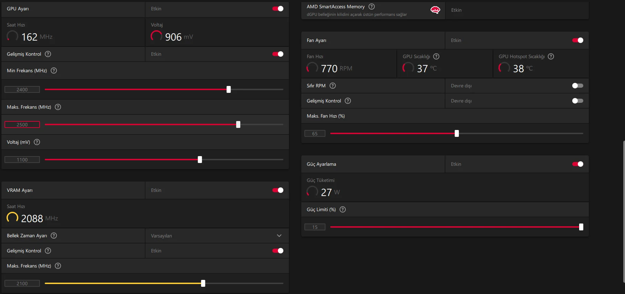Click the Maks. Fan Hızı (%) label

[326, 116]
